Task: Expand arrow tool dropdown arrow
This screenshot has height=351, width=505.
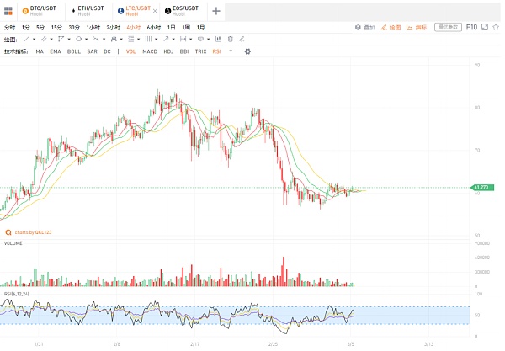Action: click(173, 40)
